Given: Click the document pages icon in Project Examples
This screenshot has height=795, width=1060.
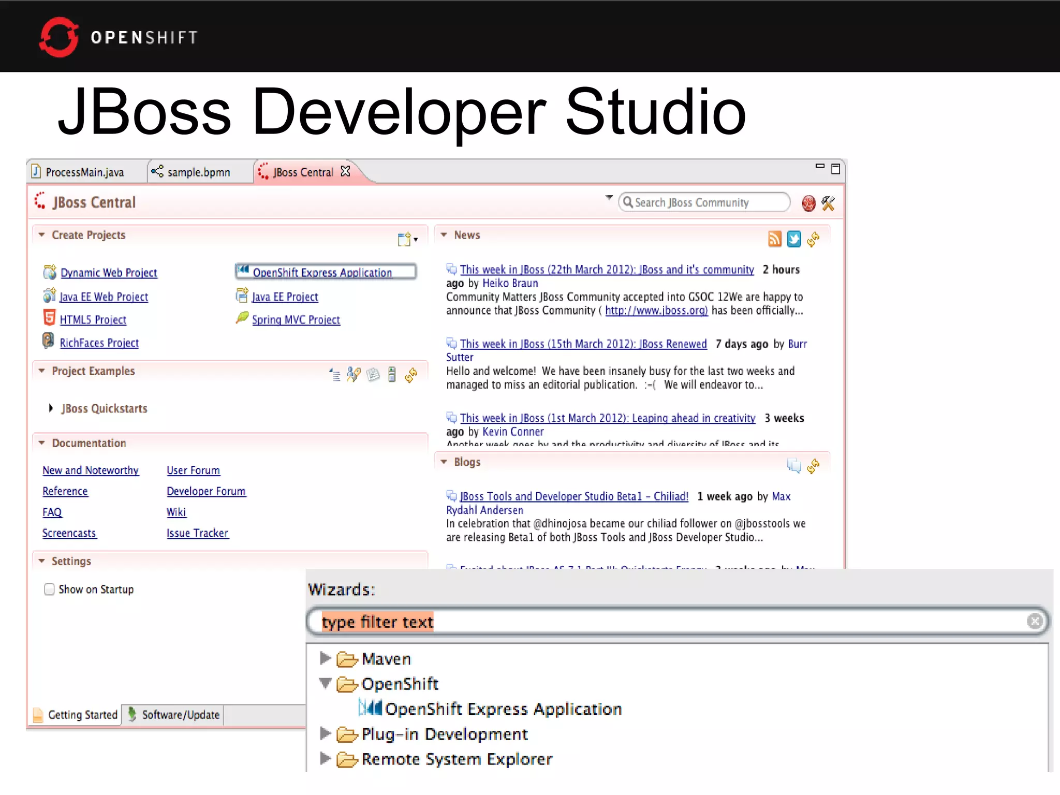Looking at the screenshot, I should tap(373, 374).
